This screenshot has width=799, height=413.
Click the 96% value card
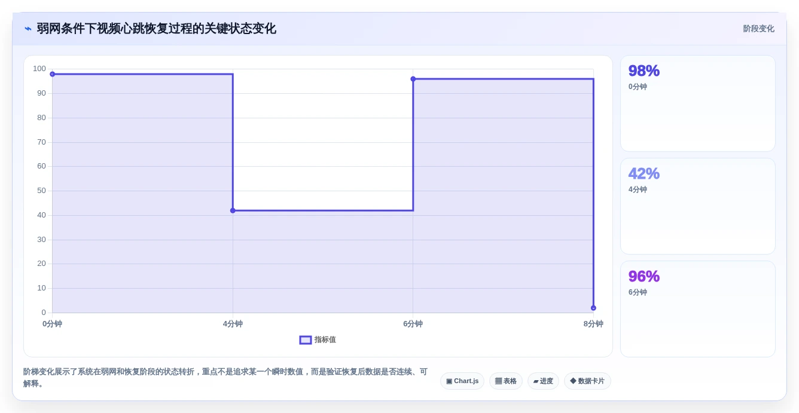pyautogui.click(x=698, y=309)
